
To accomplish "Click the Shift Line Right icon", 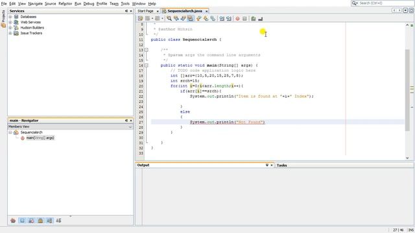I will pos(229,19).
